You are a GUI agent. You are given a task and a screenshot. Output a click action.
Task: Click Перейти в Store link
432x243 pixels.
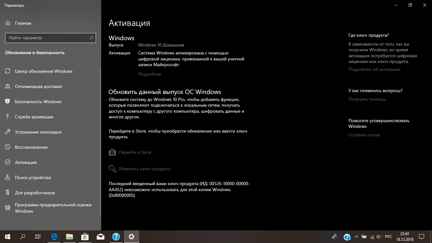coord(135,152)
